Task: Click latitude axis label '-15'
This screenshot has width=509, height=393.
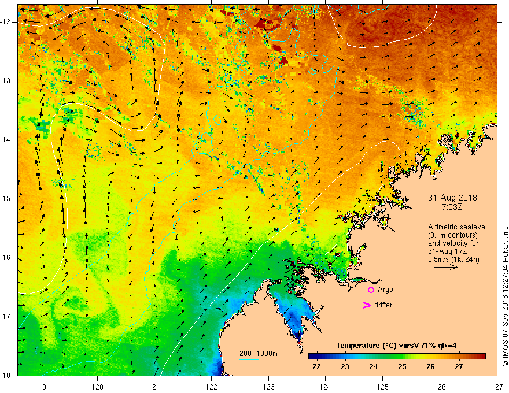Action: (x=6, y=199)
